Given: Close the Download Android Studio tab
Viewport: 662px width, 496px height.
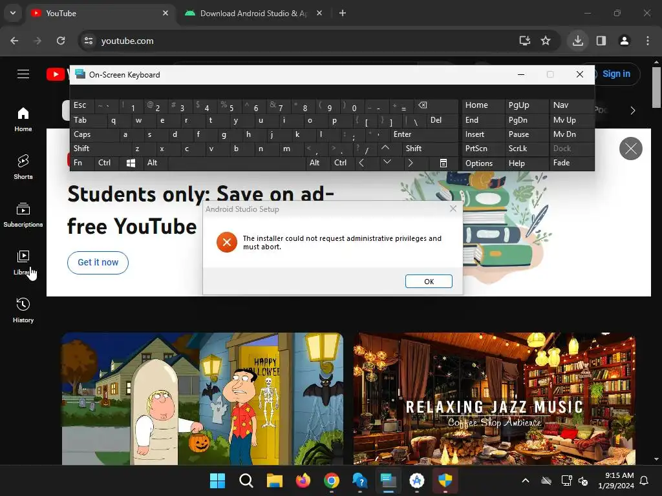Looking at the screenshot, I should pyautogui.click(x=319, y=13).
